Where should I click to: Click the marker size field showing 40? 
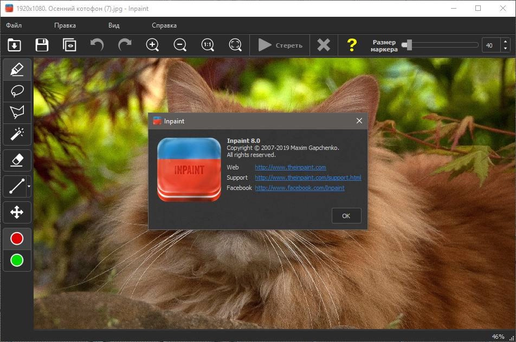pos(491,45)
